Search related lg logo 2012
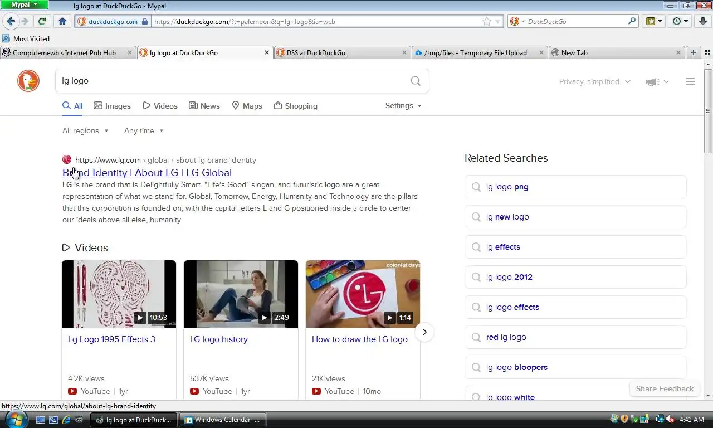 pos(575,277)
